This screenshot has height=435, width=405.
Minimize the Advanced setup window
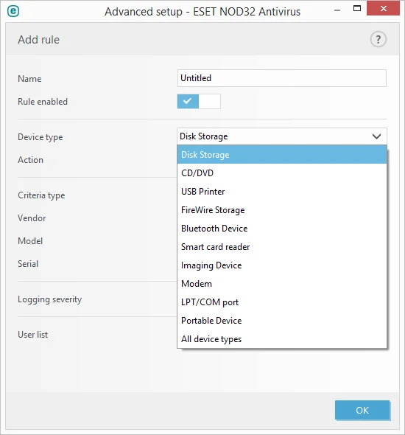pyautogui.click(x=337, y=10)
